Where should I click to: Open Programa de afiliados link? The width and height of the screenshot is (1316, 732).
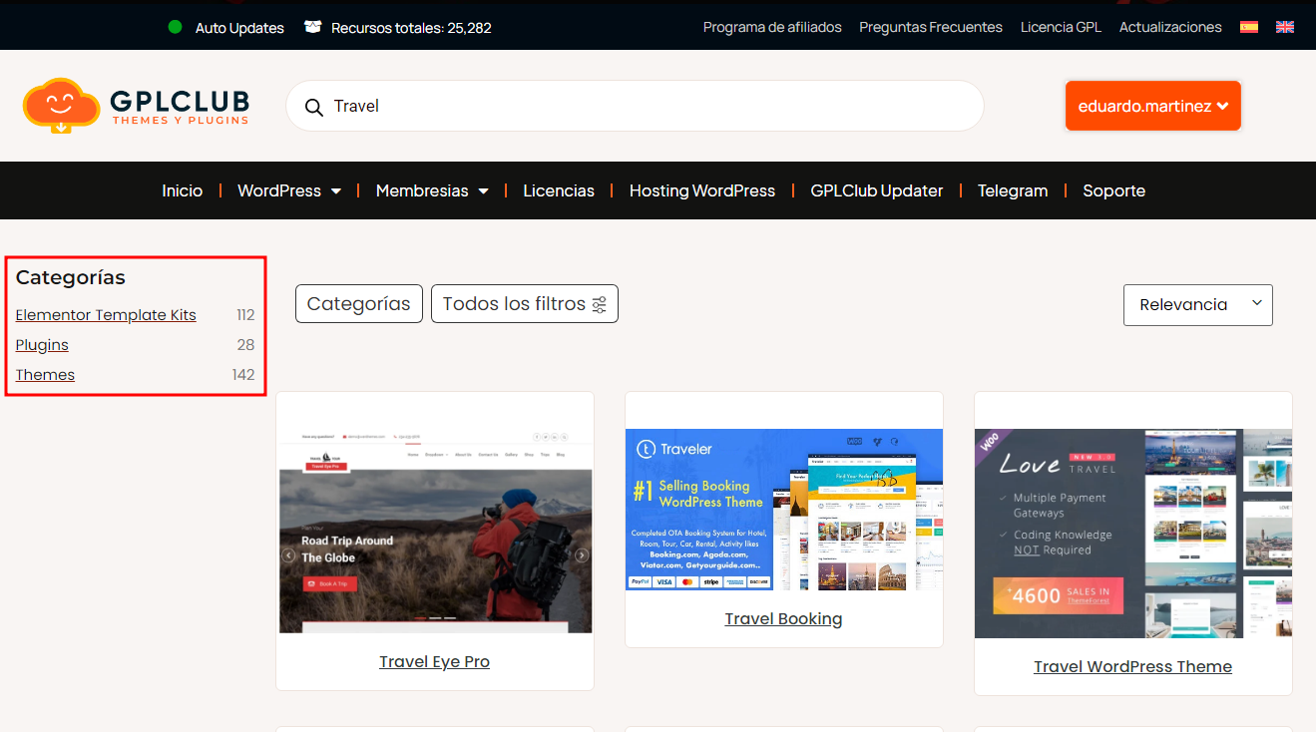coord(772,27)
